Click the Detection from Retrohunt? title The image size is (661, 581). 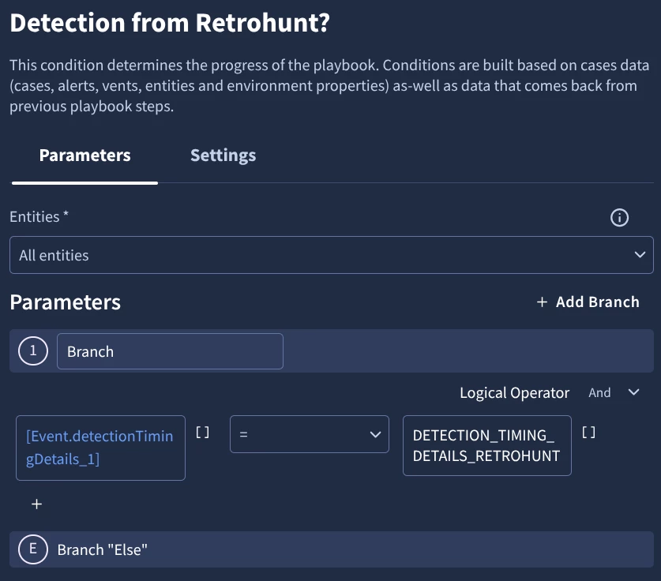(x=169, y=22)
